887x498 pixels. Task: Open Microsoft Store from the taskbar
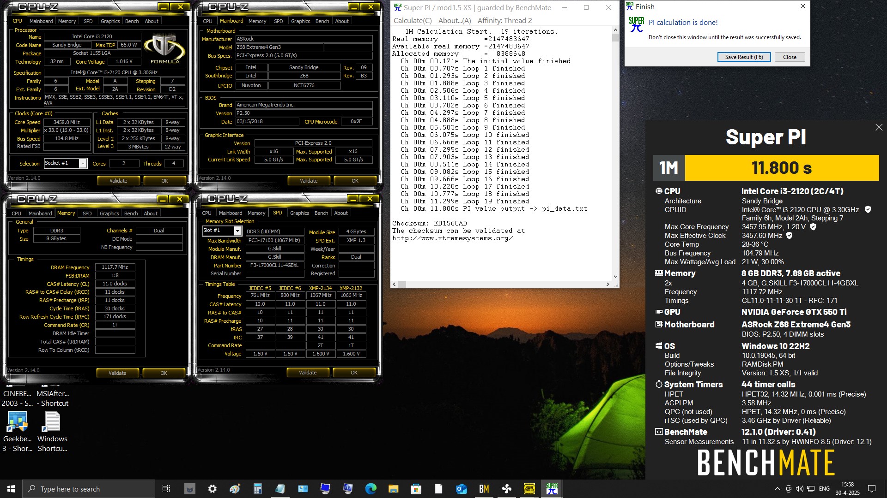click(416, 489)
